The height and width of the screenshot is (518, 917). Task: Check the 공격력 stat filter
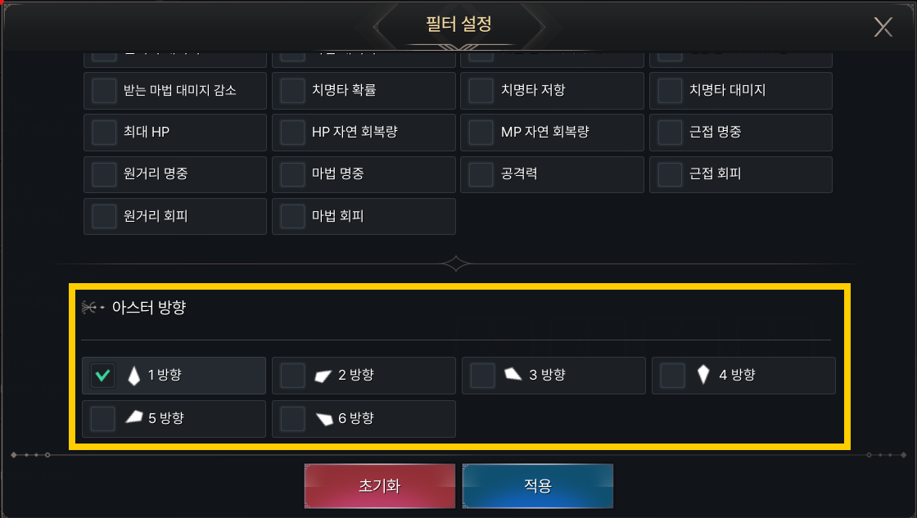click(x=481, y=173)
